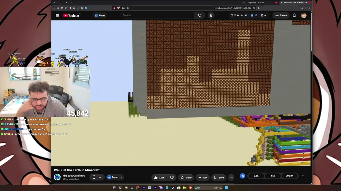Expand the subscription options chevron

[x=100, y=177]
